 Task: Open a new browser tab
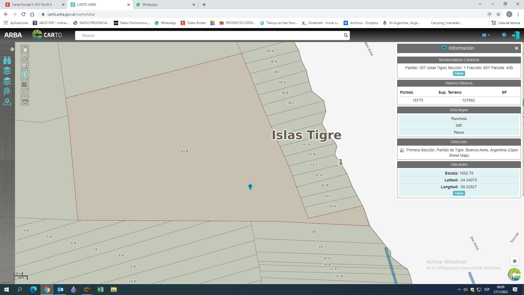[204, 5]
